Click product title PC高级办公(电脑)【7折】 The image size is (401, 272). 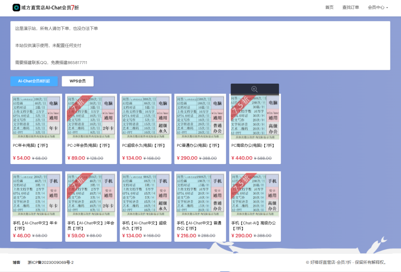pyautogui.click(x=253, y=146)
